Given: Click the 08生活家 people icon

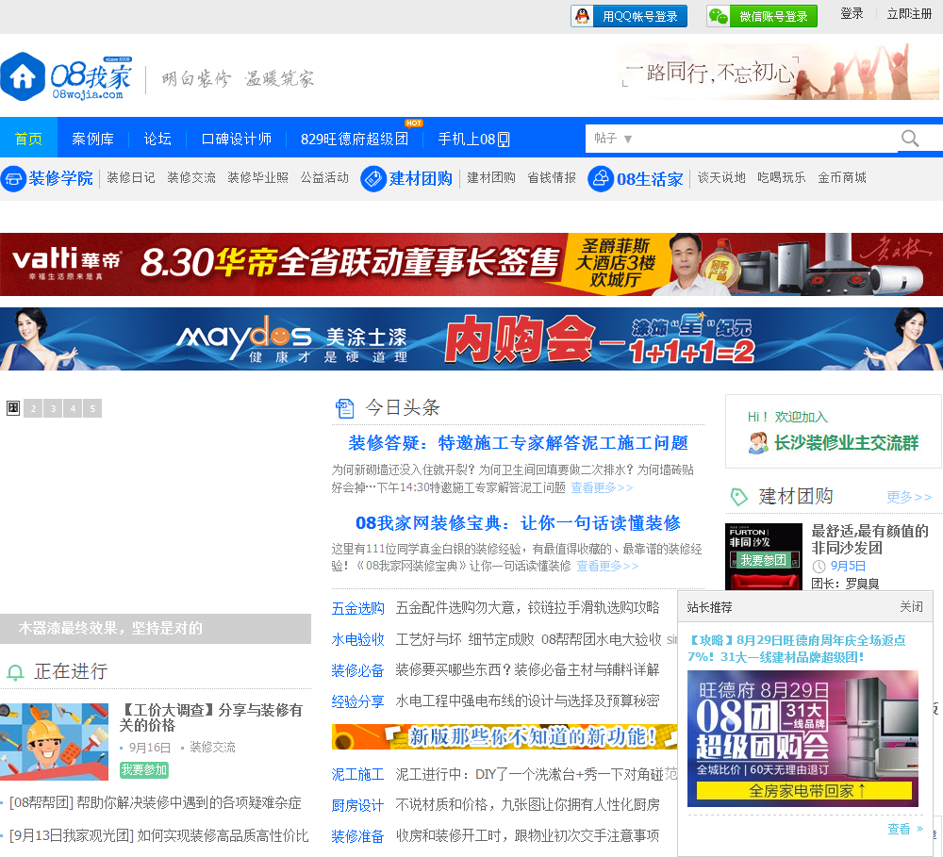Looking at the screenshot, I should tap(600, 178).
